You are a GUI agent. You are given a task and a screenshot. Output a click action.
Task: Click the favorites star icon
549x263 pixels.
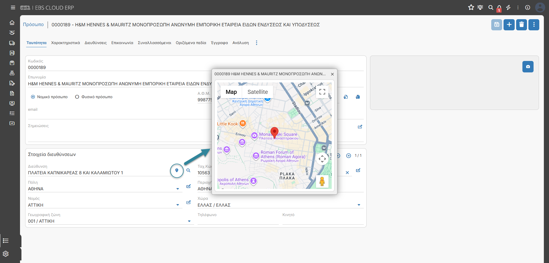click(x=471, y=7)
